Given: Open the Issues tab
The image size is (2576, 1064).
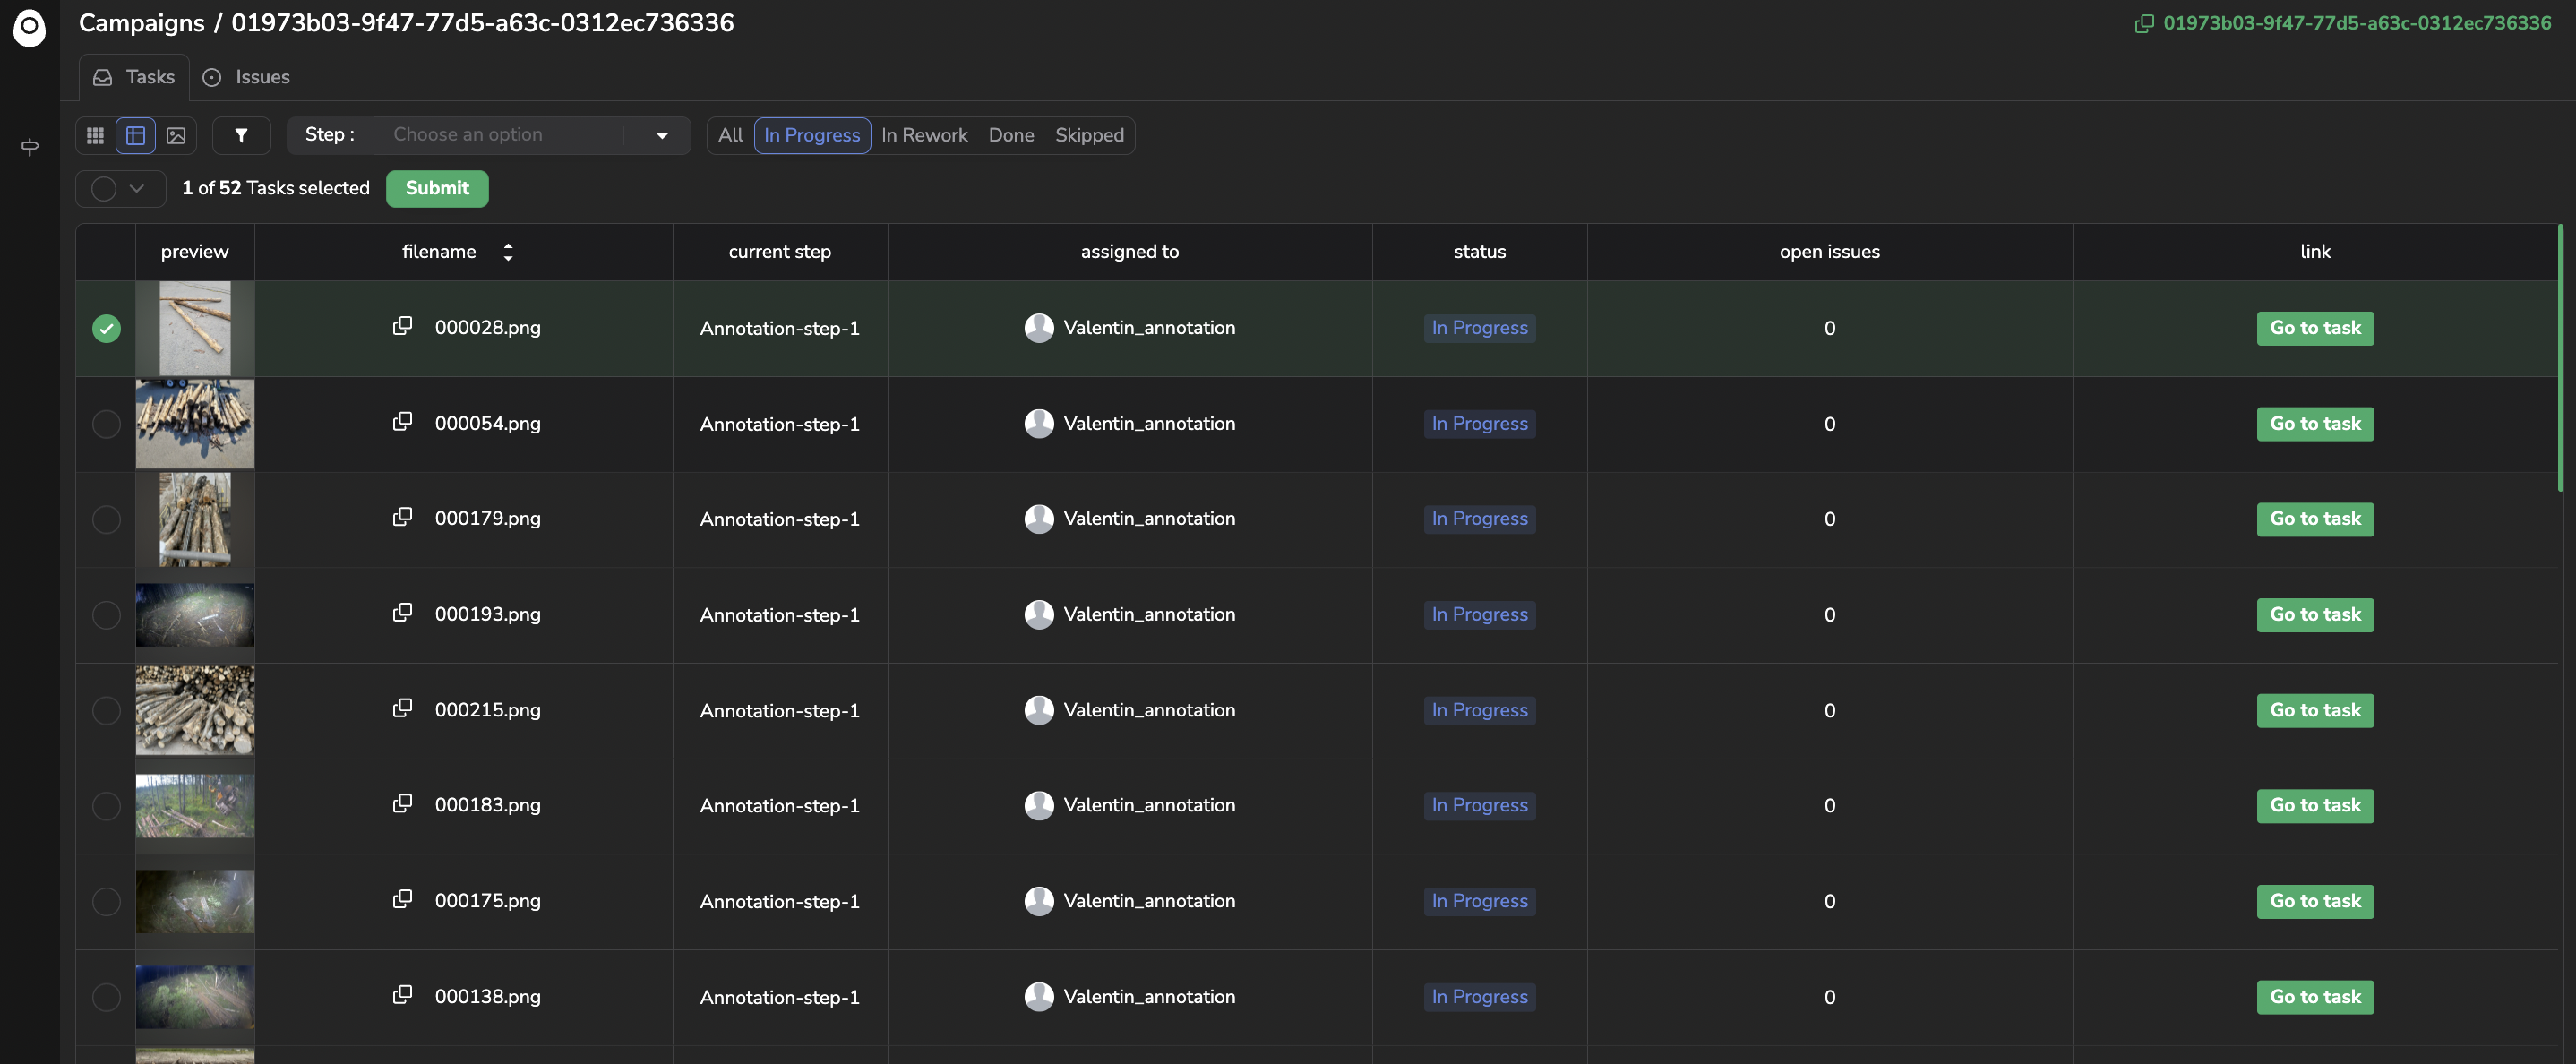Looking at the screenshot, I should point(246,77).
